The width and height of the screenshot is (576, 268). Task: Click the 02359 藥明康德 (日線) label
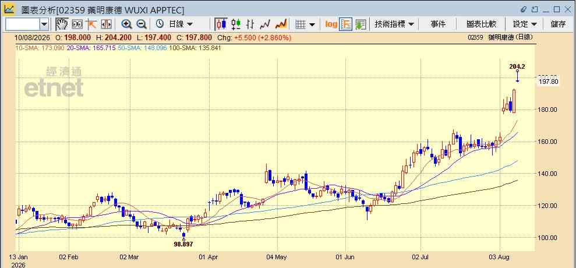tap(500, 37)
